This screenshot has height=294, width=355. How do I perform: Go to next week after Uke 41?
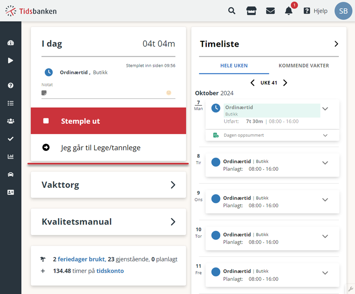click(x=285, y=83)
